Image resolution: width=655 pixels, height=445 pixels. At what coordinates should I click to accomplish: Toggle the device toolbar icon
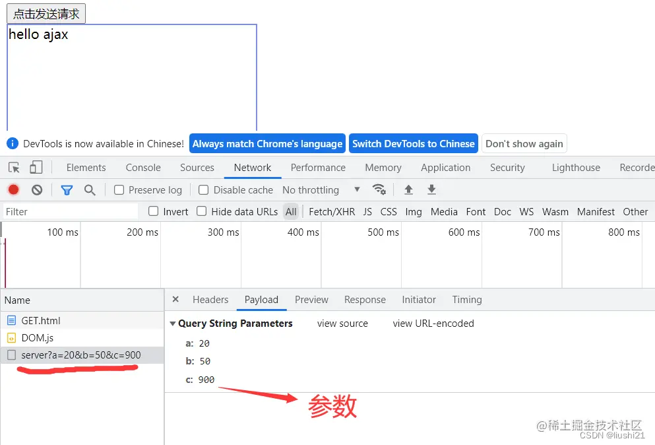click(x=36, y=167)
